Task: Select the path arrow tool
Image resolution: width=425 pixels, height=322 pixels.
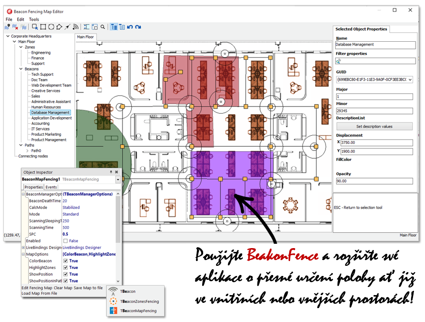Action: tap(67, 27)
